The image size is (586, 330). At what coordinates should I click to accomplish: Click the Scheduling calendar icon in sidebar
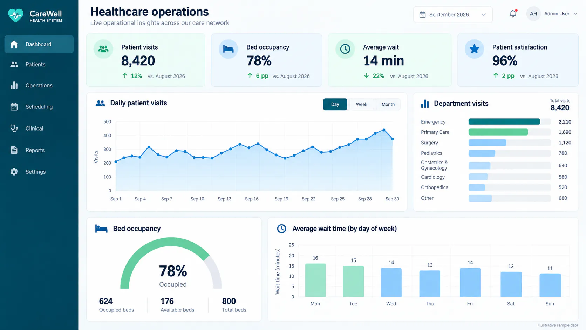(x=14, y=107)
